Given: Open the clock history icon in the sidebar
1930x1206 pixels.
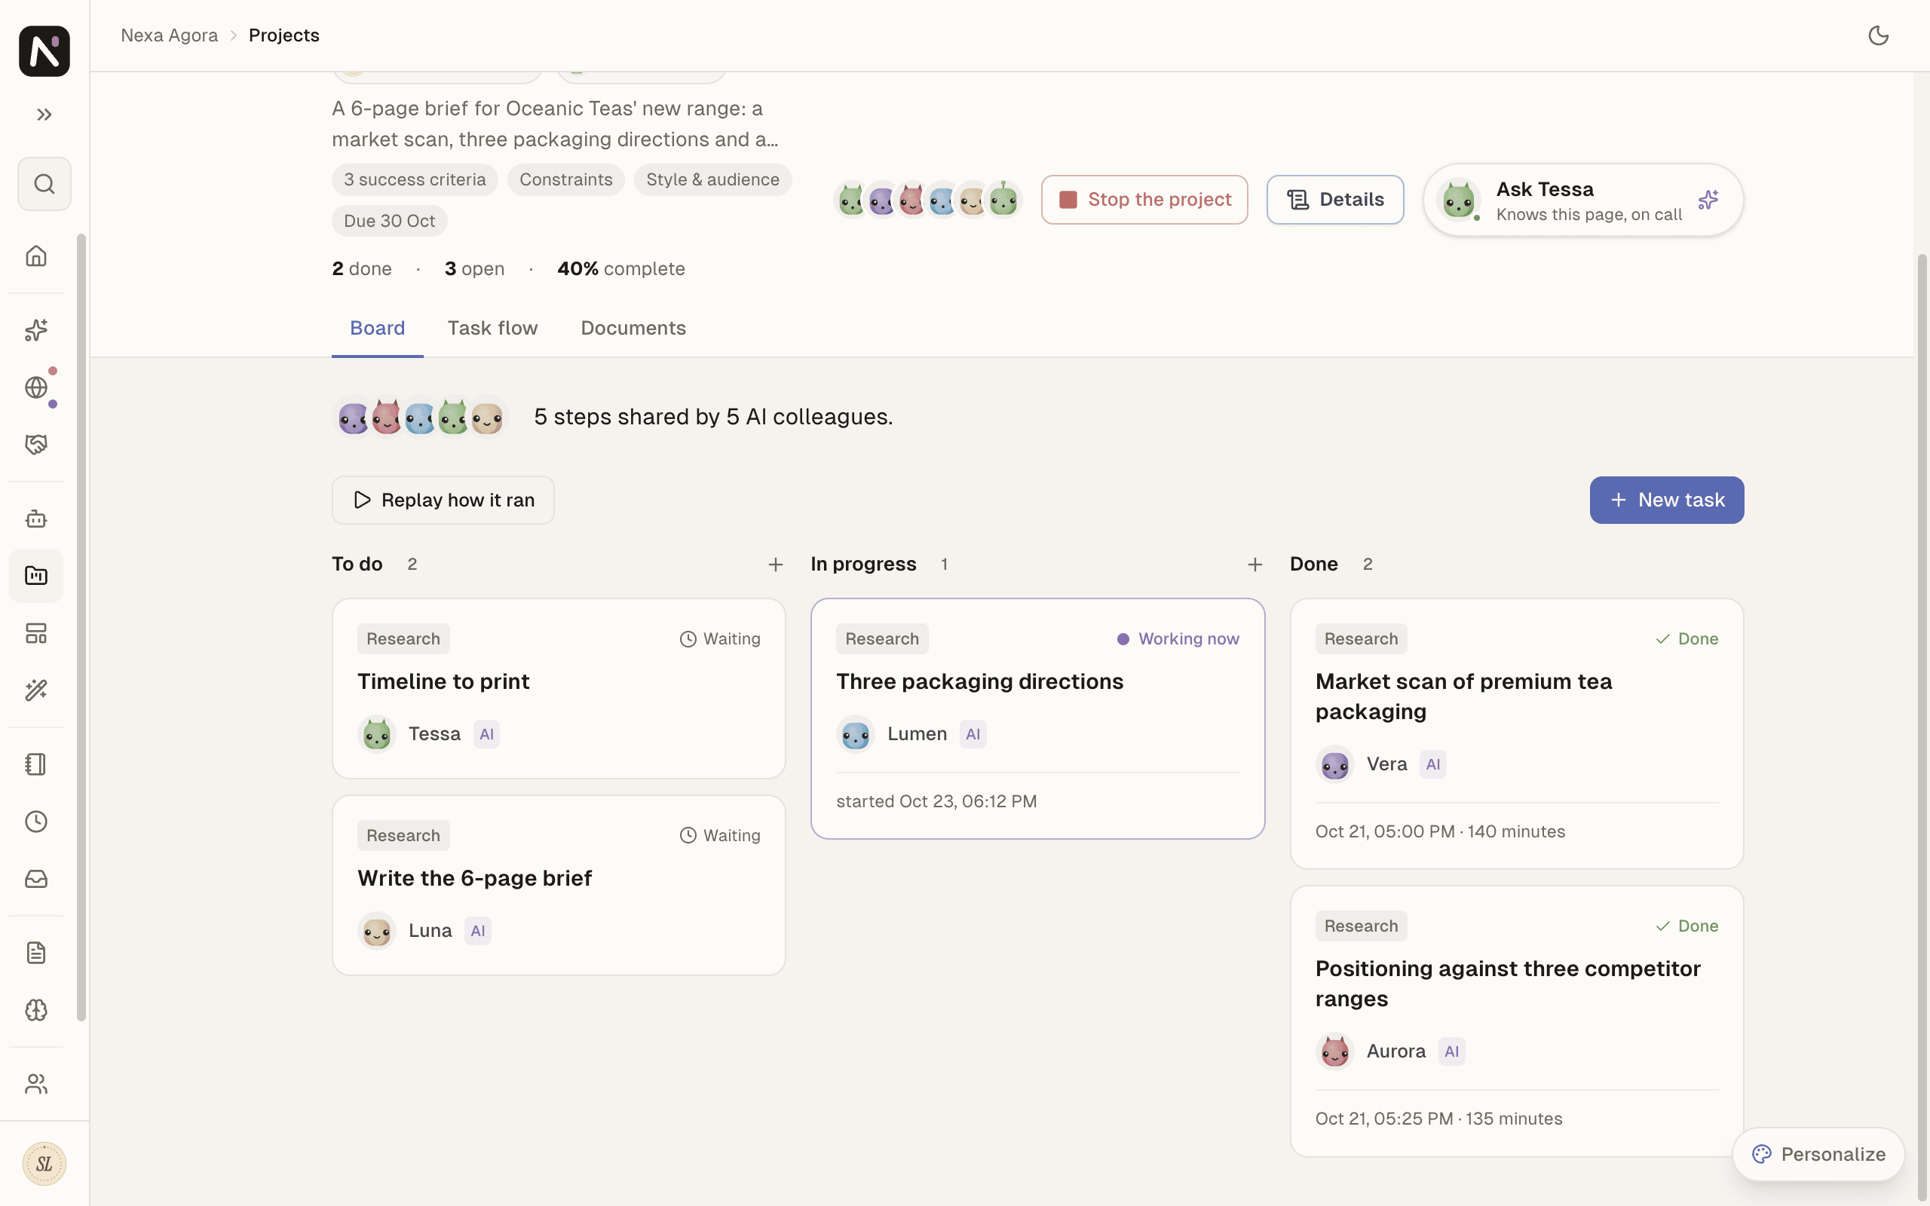Looking at the screenshot, I should coord(37,822).
